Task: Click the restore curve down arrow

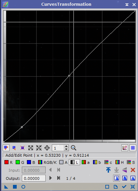Action: [117, 170]
